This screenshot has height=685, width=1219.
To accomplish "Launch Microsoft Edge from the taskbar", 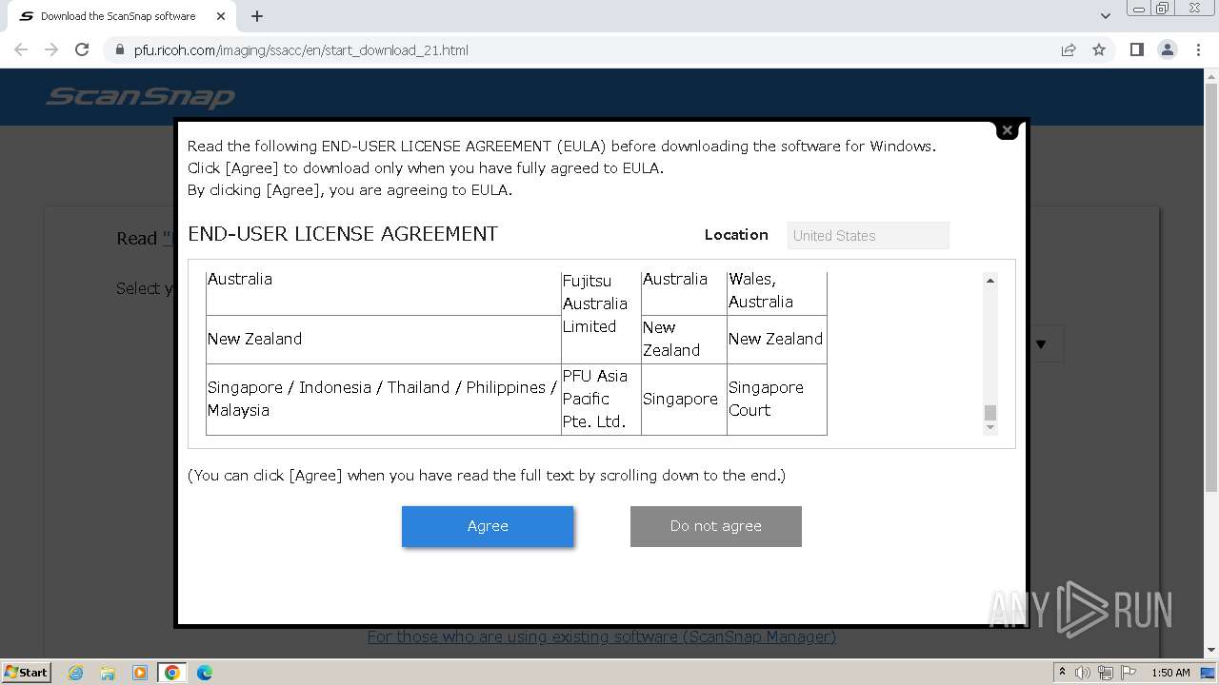I will 205,673.
